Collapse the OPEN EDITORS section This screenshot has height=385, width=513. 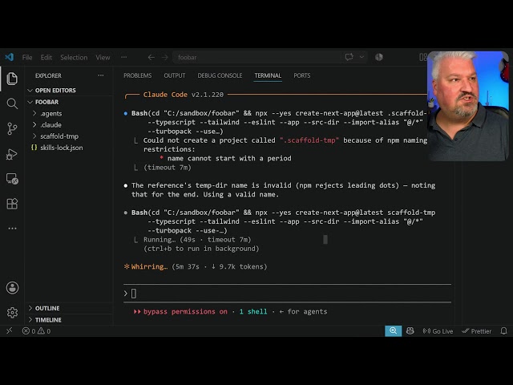click(x=70, y=90)
